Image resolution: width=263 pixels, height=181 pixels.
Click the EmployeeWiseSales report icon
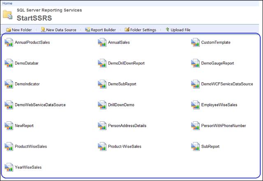click(x=196, y=105)
